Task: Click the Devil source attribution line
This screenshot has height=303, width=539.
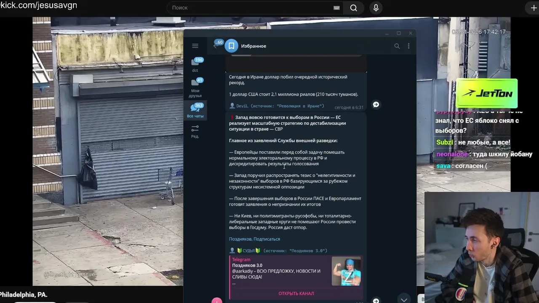Action: click(277, 106)
